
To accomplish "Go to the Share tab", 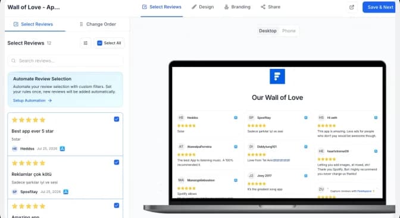I will pyautogui.click(x=270, y=7).
